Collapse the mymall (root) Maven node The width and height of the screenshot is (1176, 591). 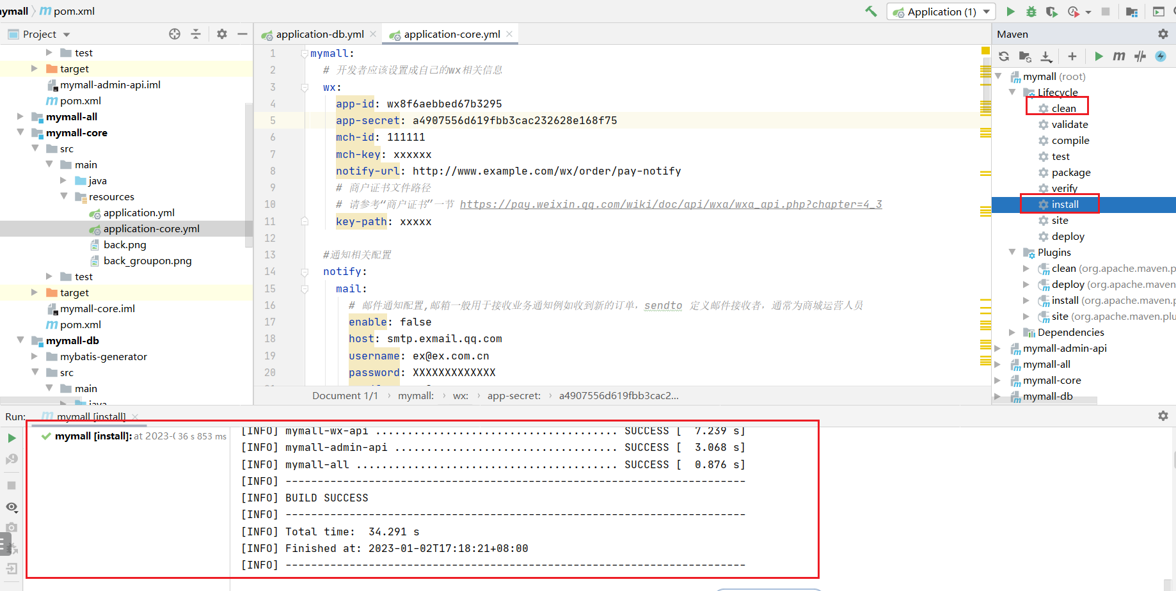998,76
